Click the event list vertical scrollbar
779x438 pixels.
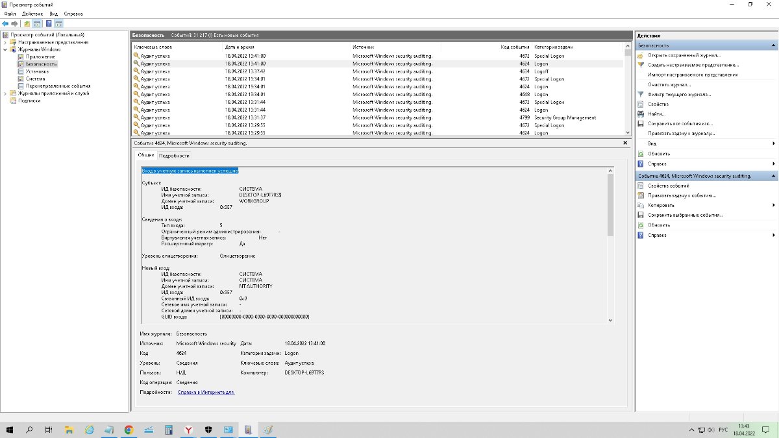[626, 91]
